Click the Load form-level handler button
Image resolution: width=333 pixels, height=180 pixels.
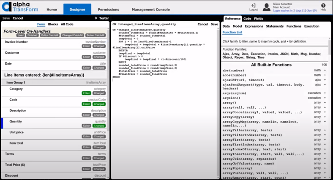tap(21, 35)
